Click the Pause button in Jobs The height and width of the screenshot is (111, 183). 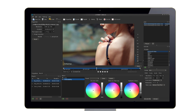[147, 43]
